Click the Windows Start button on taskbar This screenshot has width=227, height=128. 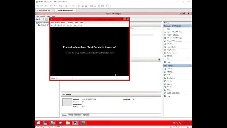click(38, 123)
